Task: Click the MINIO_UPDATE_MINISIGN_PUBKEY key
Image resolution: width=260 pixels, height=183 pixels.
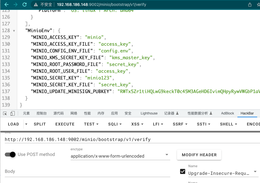Action: click(71, 91)
